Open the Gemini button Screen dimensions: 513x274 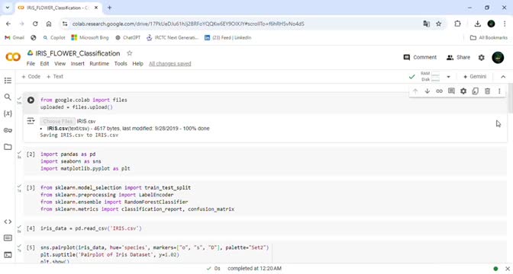point(475,77)
